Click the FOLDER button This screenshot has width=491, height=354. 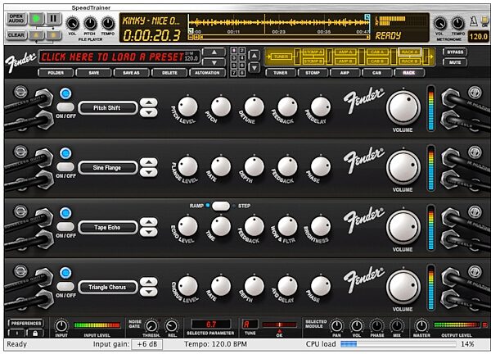56,73
